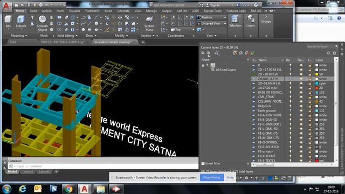Click the Search for layer field
Image resolution: width=345 pixels, height=194 pixels.
321,47
